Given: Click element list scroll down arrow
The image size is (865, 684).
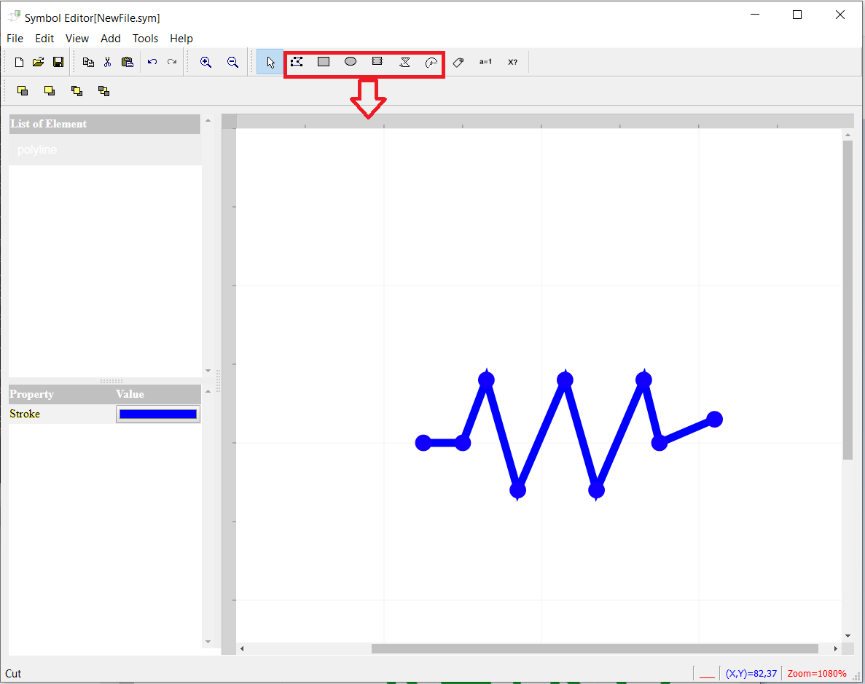Looking at the screenshot, I should pos(208,371).
